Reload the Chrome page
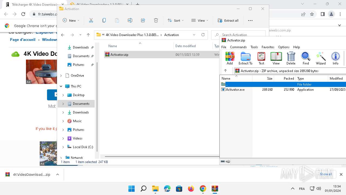This screenshot has width=346, height=195. coord(23,14)
